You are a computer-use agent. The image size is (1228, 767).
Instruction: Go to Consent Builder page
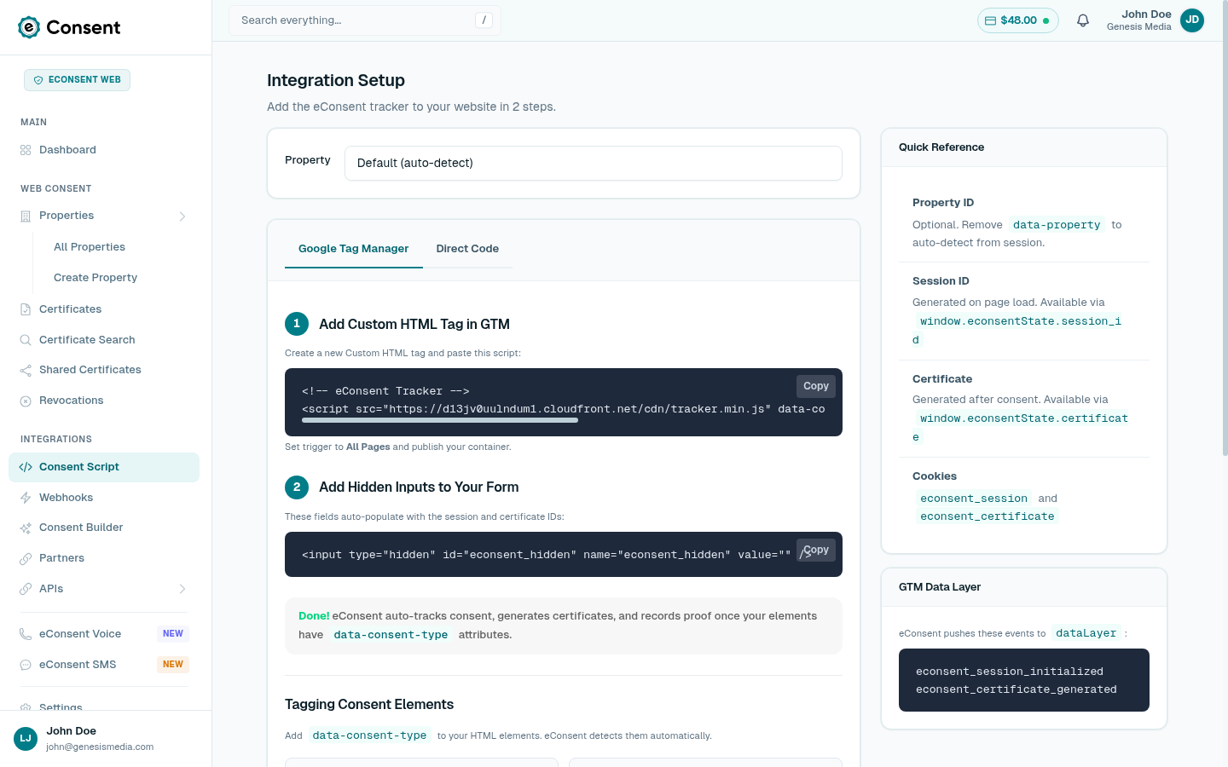[104, 528]
